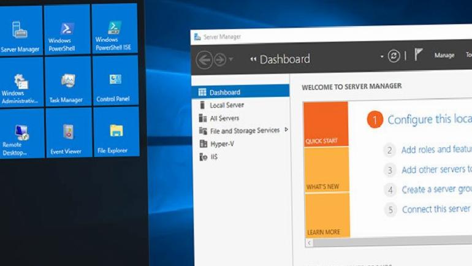Open the navigation history dropdown arrow
The image size is (472, 266).
pos(231,59)
